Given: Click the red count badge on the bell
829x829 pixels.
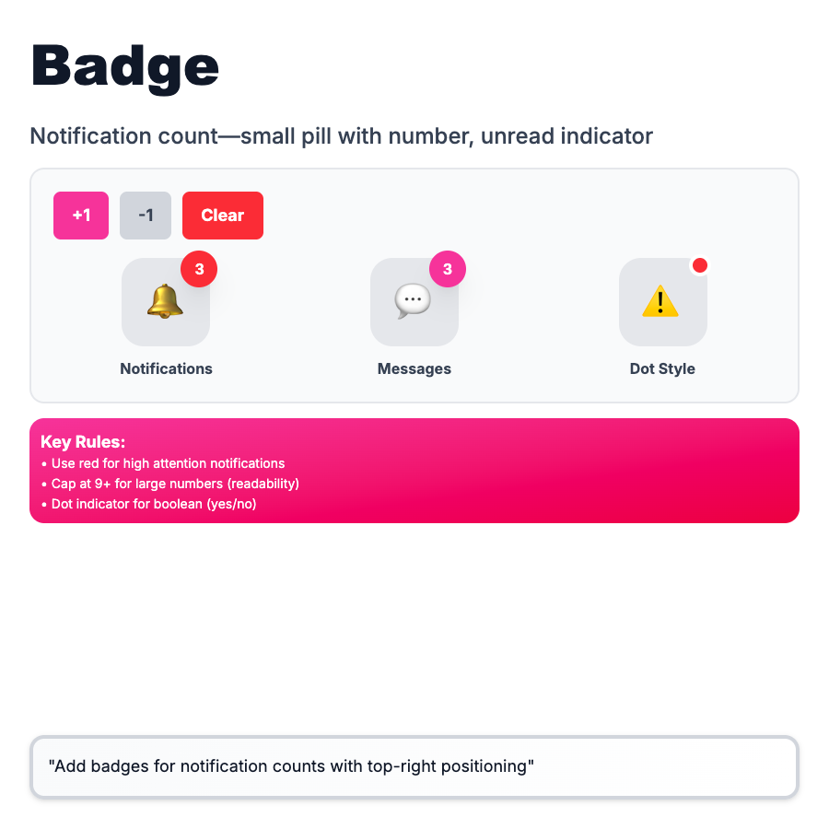Looking at the screenshot, I should click(199, 269).
